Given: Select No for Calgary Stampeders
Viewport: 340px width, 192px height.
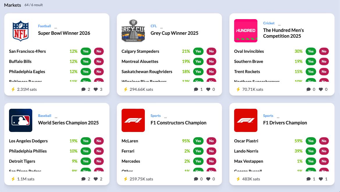Looking at the screenshot, I should 211,51.
